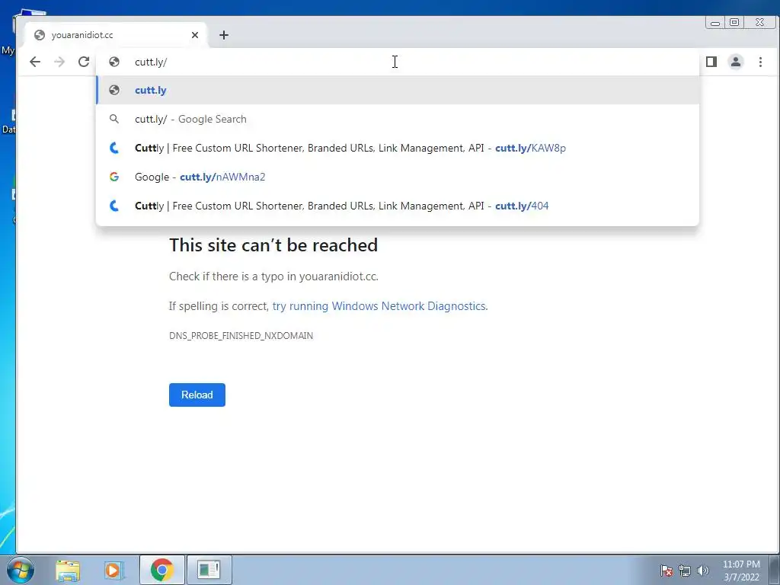The height and width of the screenshot is (585, 780).
Task: Select the youaranidiot.cc tab
Action: click(115, 35)
